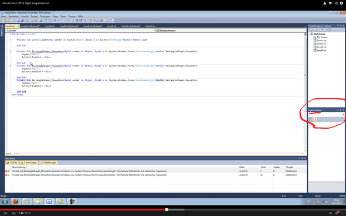
Task: Open the Datei menu
Action: click(4, 16)
